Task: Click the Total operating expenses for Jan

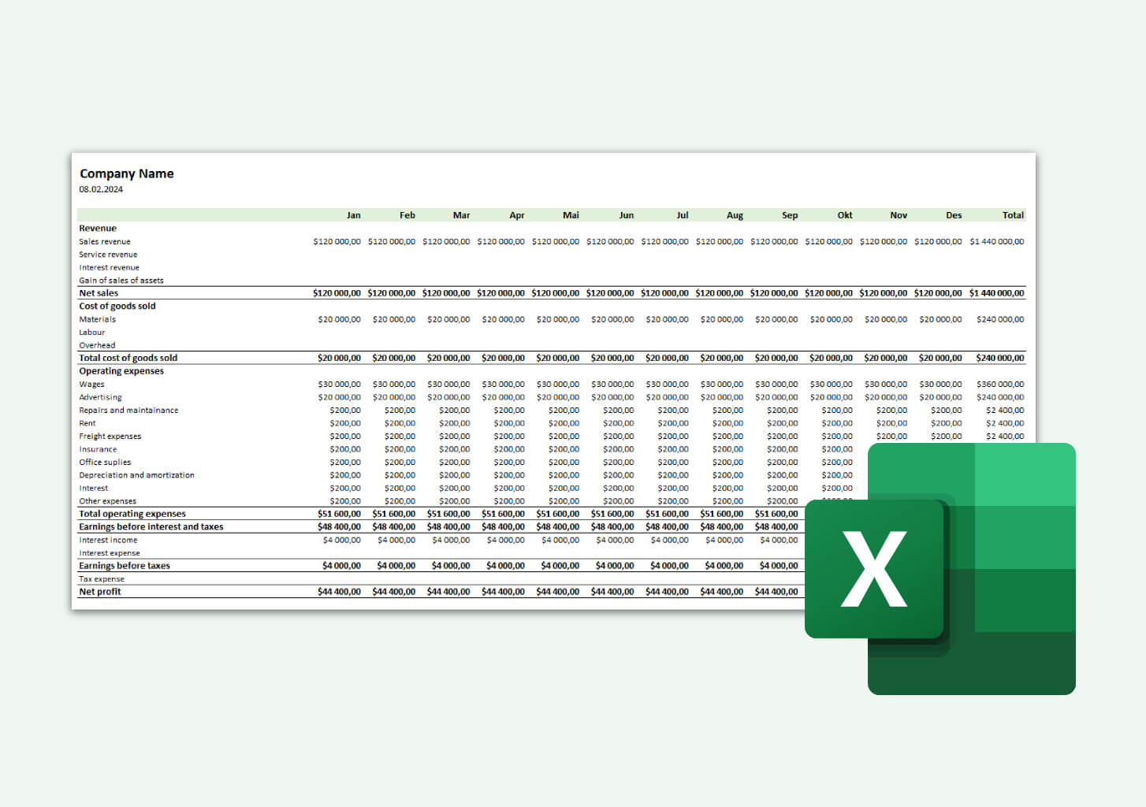Action: click(x=339, y=513)
